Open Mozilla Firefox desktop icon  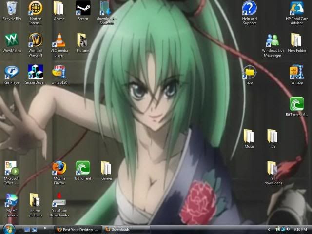click(x=59, y=168)
